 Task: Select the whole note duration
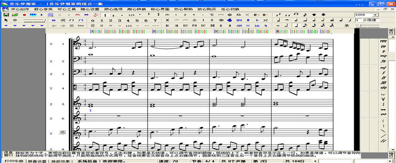278,25
